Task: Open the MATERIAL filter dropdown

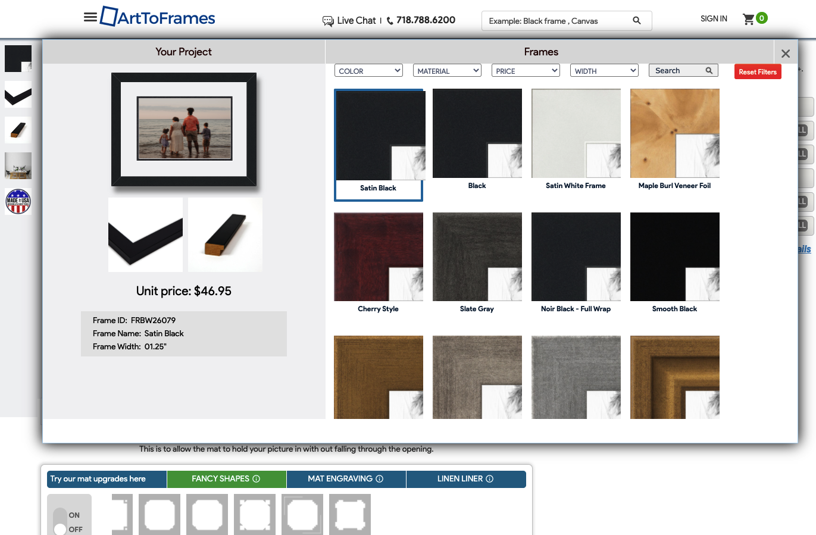Action: pyautogui.click(x=447, y=71)
